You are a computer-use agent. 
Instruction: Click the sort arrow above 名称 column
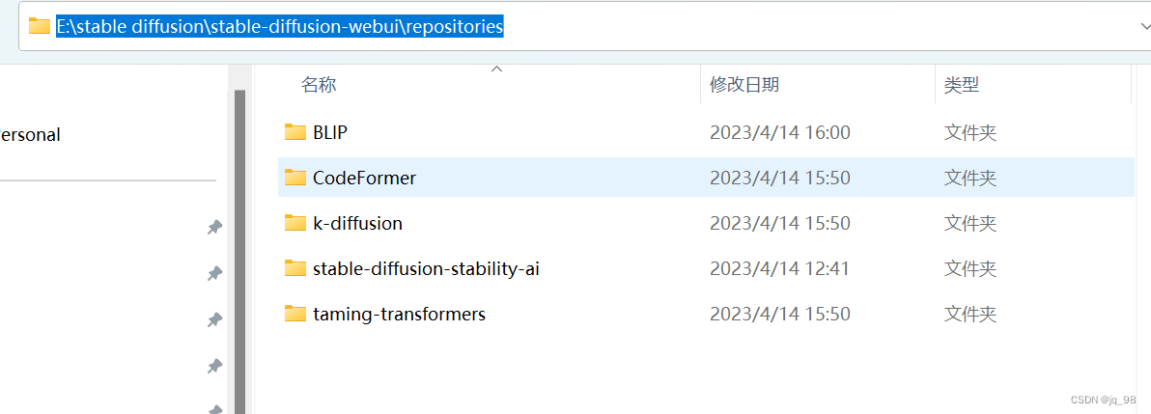pyautogui.click(x=497, y=69)
